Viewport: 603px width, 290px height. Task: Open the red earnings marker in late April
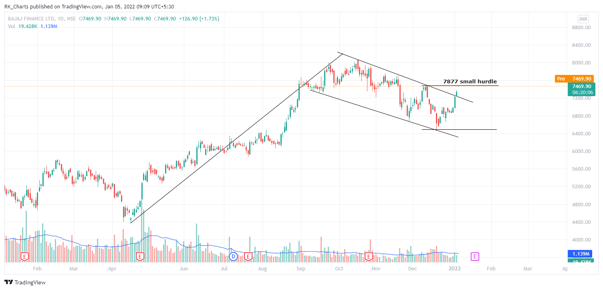click(140, 256)
